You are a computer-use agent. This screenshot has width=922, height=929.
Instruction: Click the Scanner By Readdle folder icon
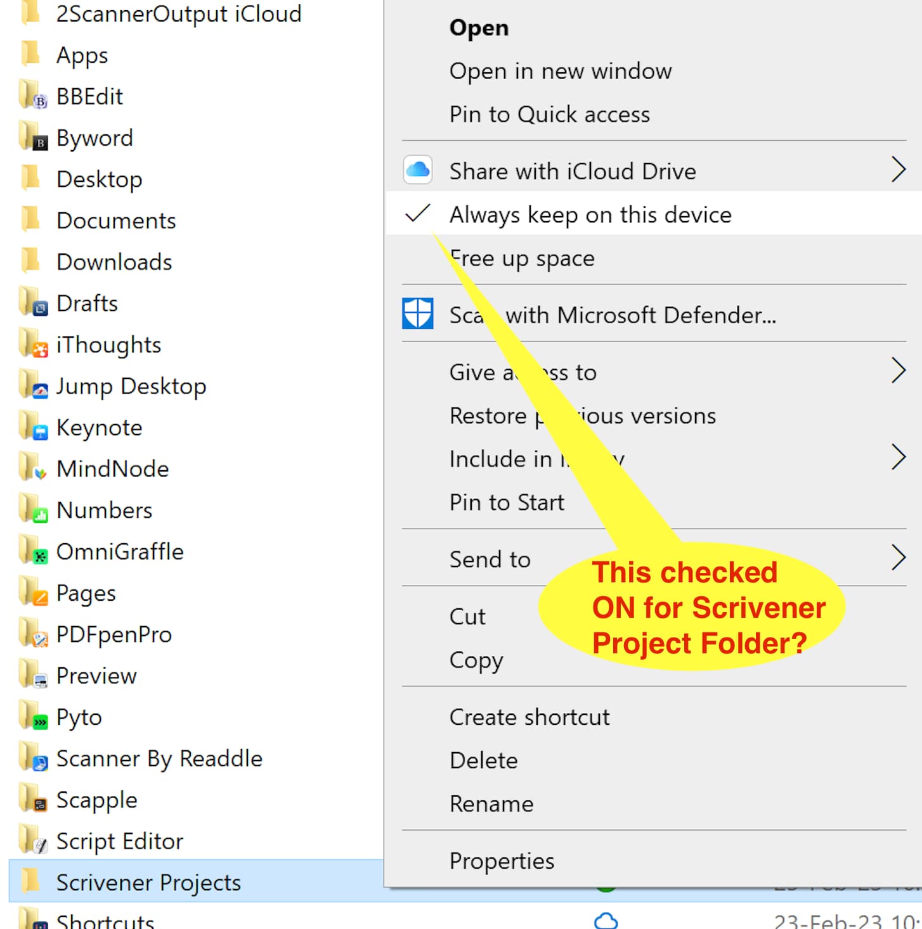33,758
